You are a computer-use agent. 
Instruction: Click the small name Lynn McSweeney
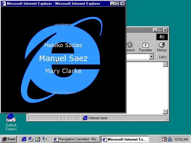(63, 24)
